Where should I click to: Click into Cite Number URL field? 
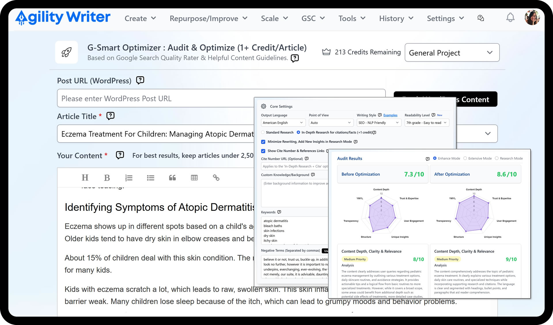(x=295, y=166)
